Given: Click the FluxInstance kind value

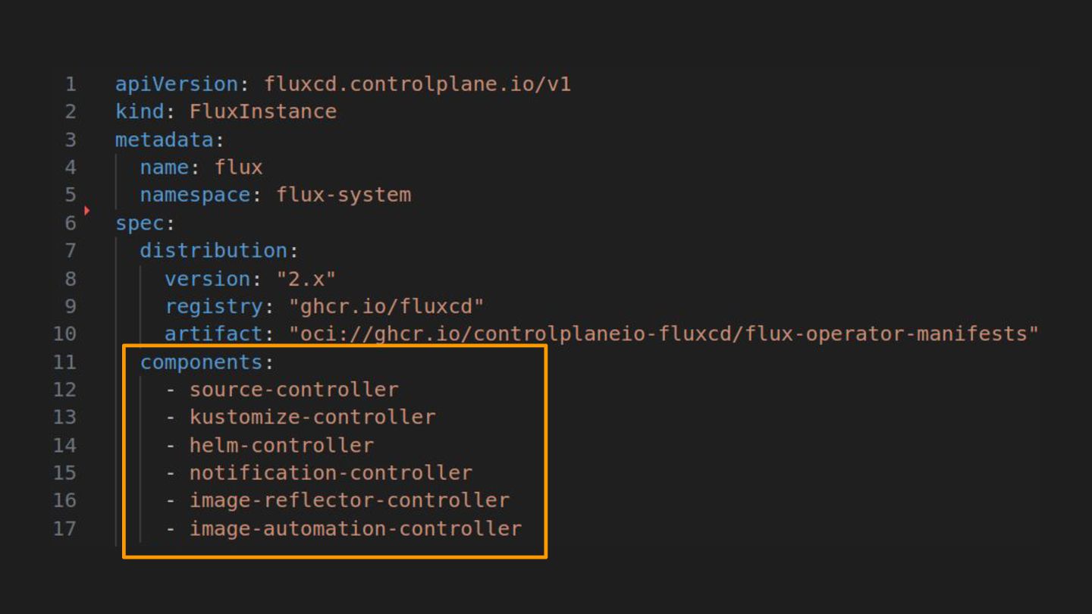Looking at the screenshot, I should click(262, 111).
